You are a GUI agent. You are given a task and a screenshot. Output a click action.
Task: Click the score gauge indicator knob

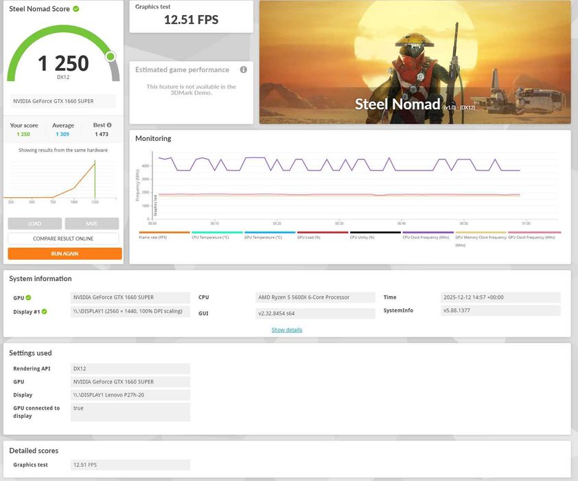click(111, 56)
